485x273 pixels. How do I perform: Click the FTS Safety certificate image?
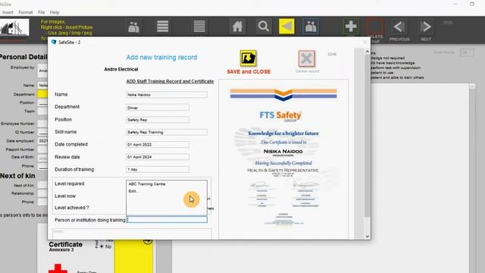click(283, 158)
